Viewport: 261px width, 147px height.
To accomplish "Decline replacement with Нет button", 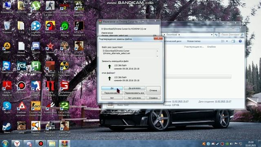I will (x=112, y=98).
